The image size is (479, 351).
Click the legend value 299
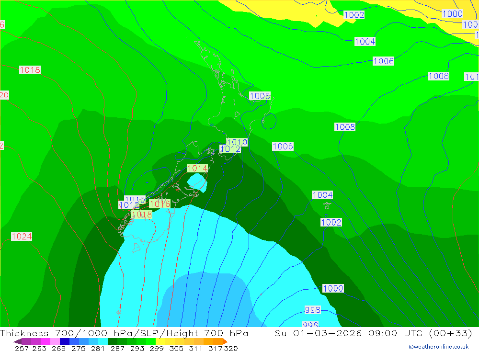click(x=157, y=348)
